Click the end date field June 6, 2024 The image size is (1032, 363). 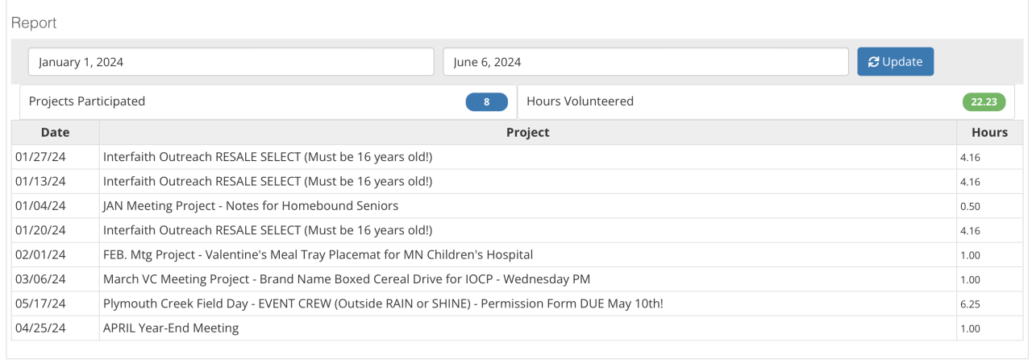click(x=645, y=62)
